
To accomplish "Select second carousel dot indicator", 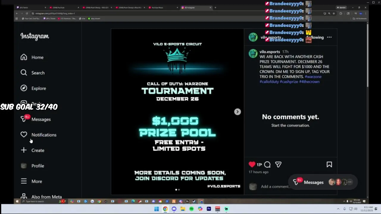I will 179,190.
